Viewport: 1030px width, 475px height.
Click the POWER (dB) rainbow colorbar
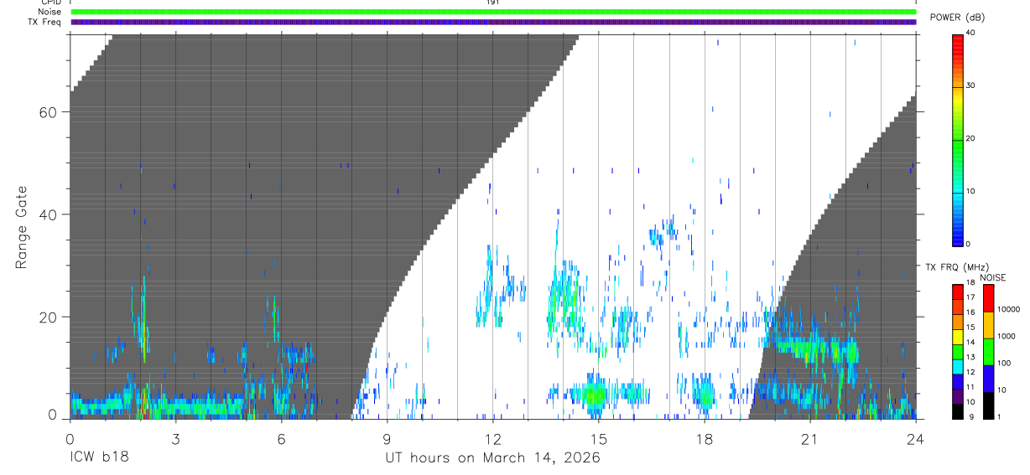958,139
